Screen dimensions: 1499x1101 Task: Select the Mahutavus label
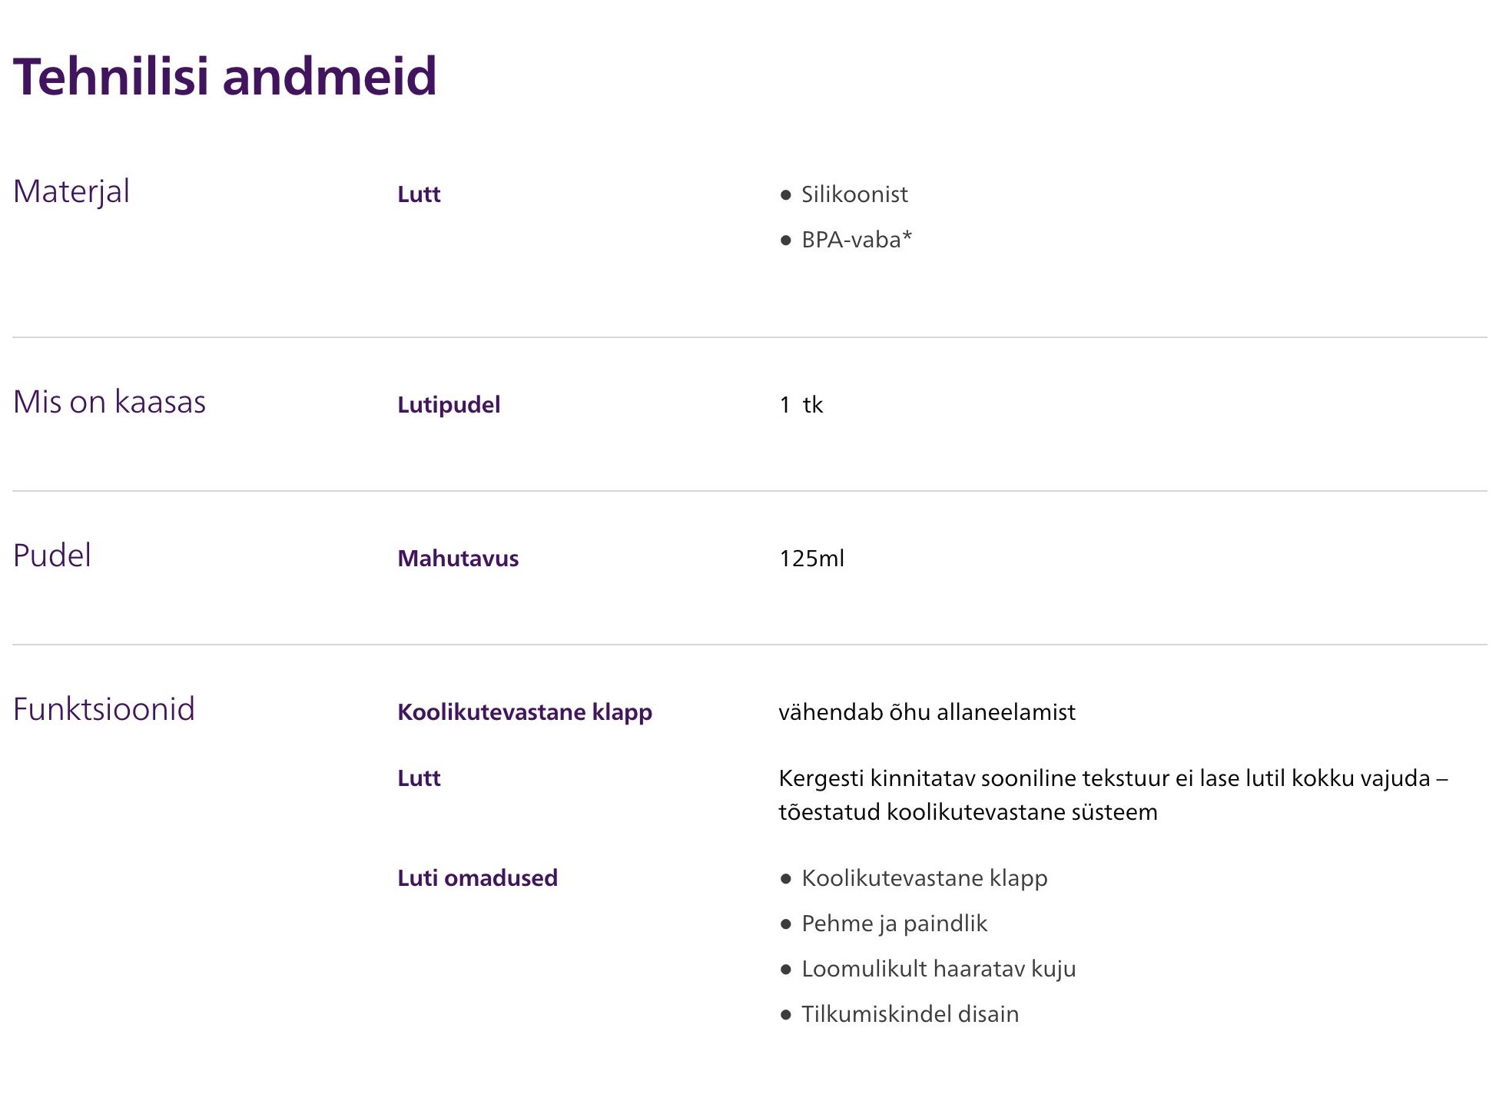(x=458, y=559)
